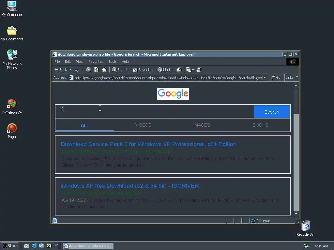Open the Back history dropdown arrow
The width and height of the screenshot is (334, 250).
(70, 70)
